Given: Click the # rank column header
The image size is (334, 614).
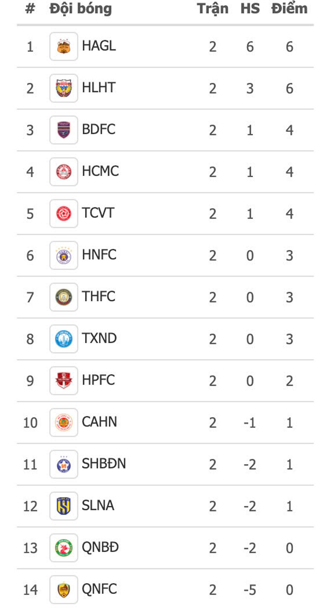Looking at the screenshot, I should click(30, 9).
